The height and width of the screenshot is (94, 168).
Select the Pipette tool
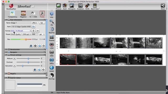tap(52, 38)
